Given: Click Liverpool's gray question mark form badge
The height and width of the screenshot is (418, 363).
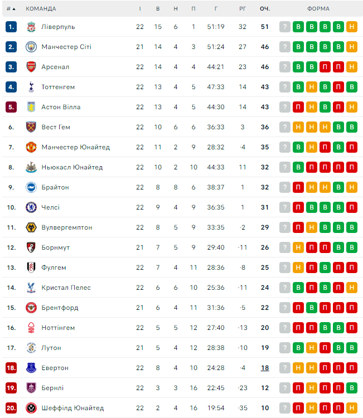Looking at the screenshot, I should [x=285, y=27].
